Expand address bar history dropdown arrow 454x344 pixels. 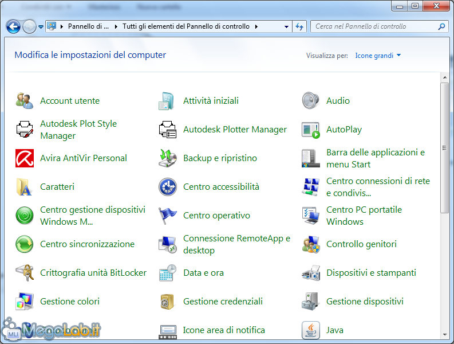point(286,27)
